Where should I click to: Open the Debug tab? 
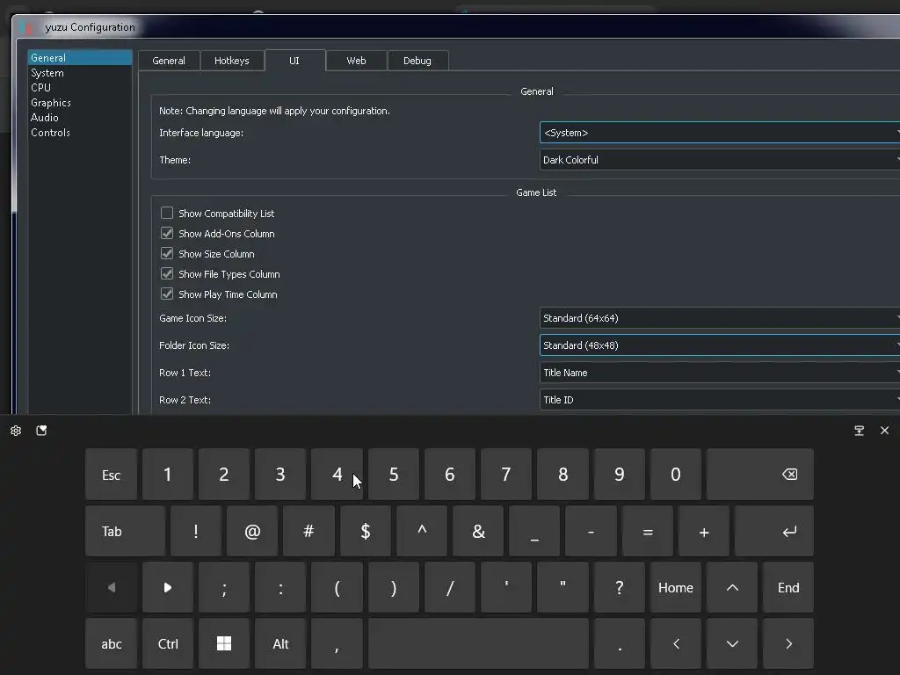(417, 61)
